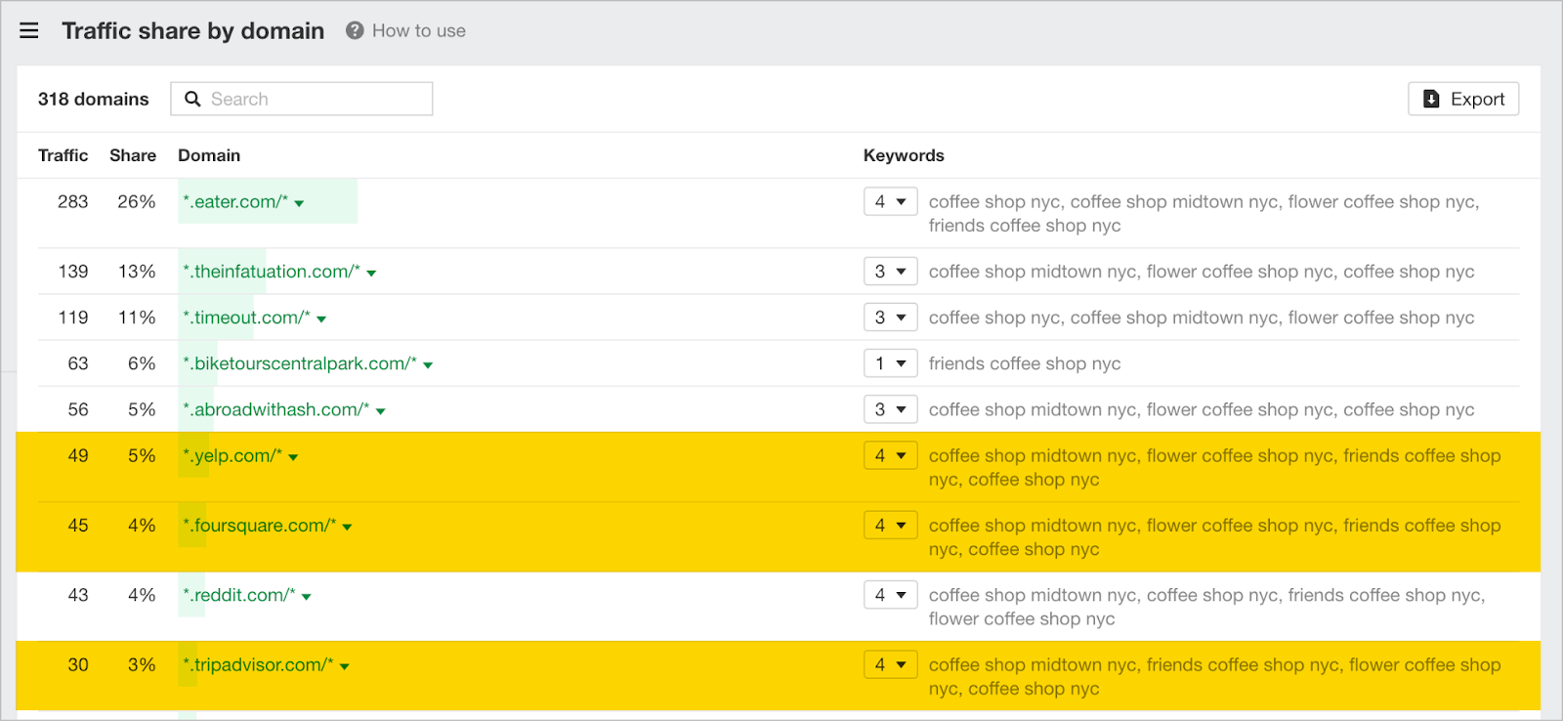
Task: Open the *.abroadwithash.com/* domain link
Action: pos(276,409)
